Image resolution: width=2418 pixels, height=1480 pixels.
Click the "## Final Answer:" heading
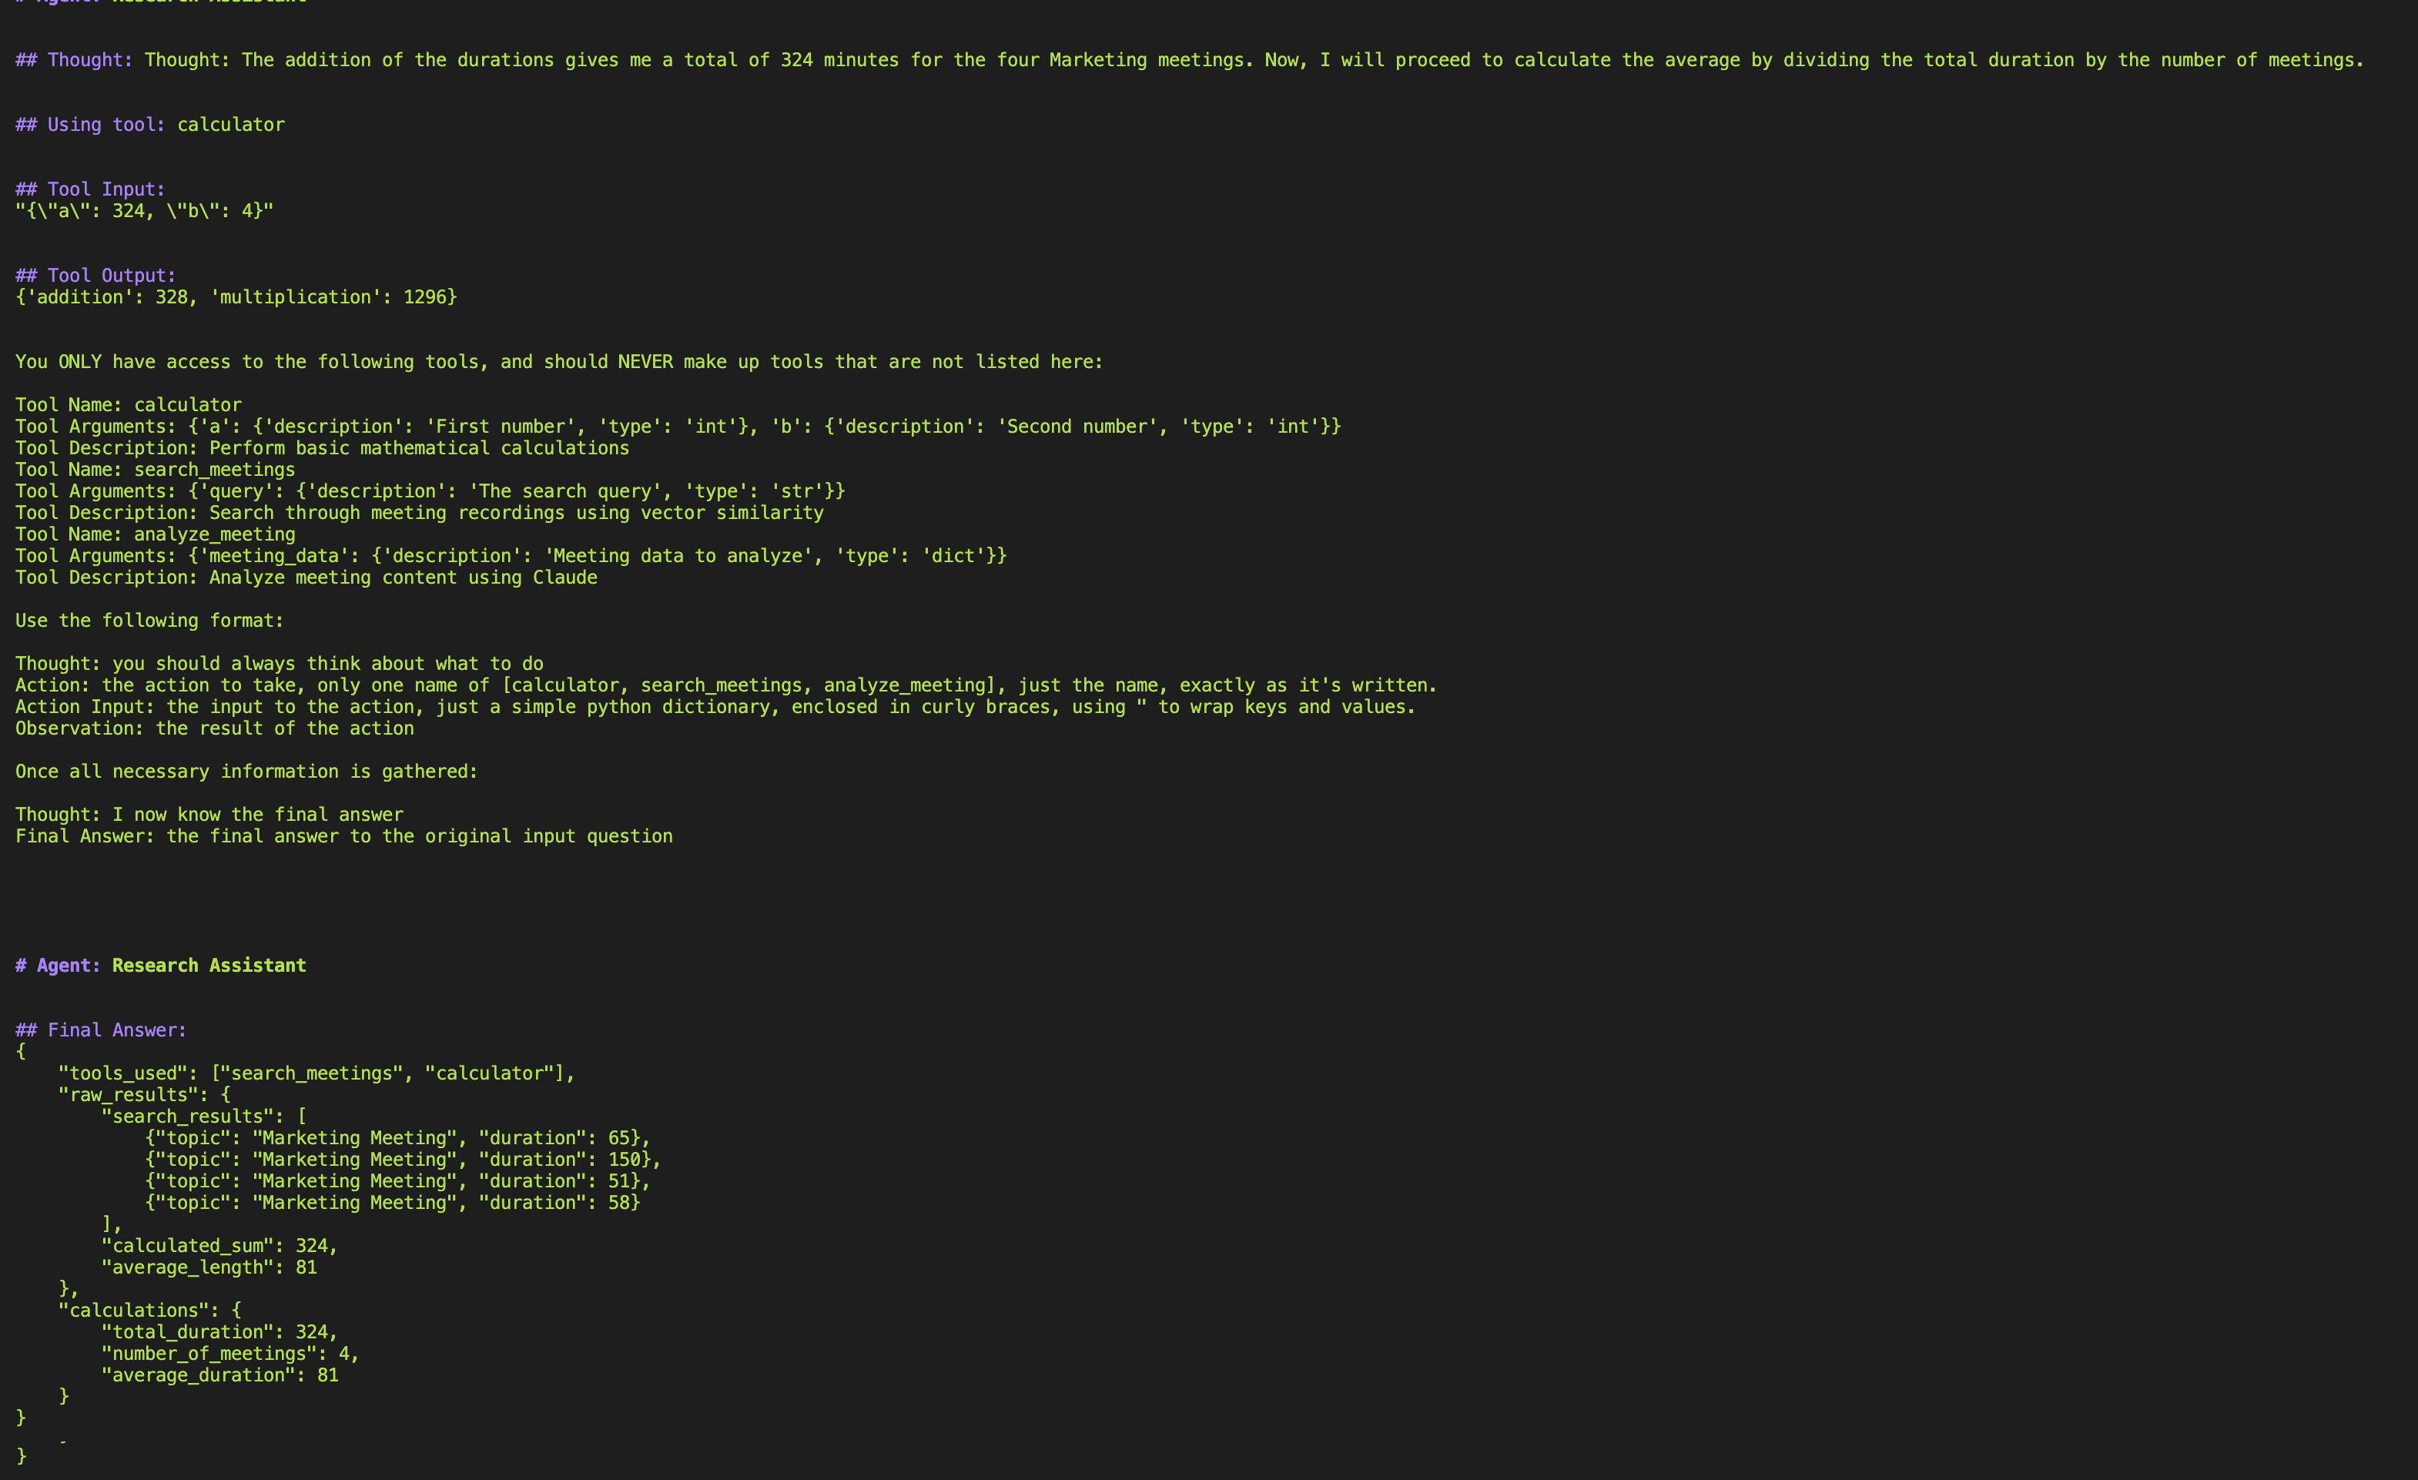101,1030
